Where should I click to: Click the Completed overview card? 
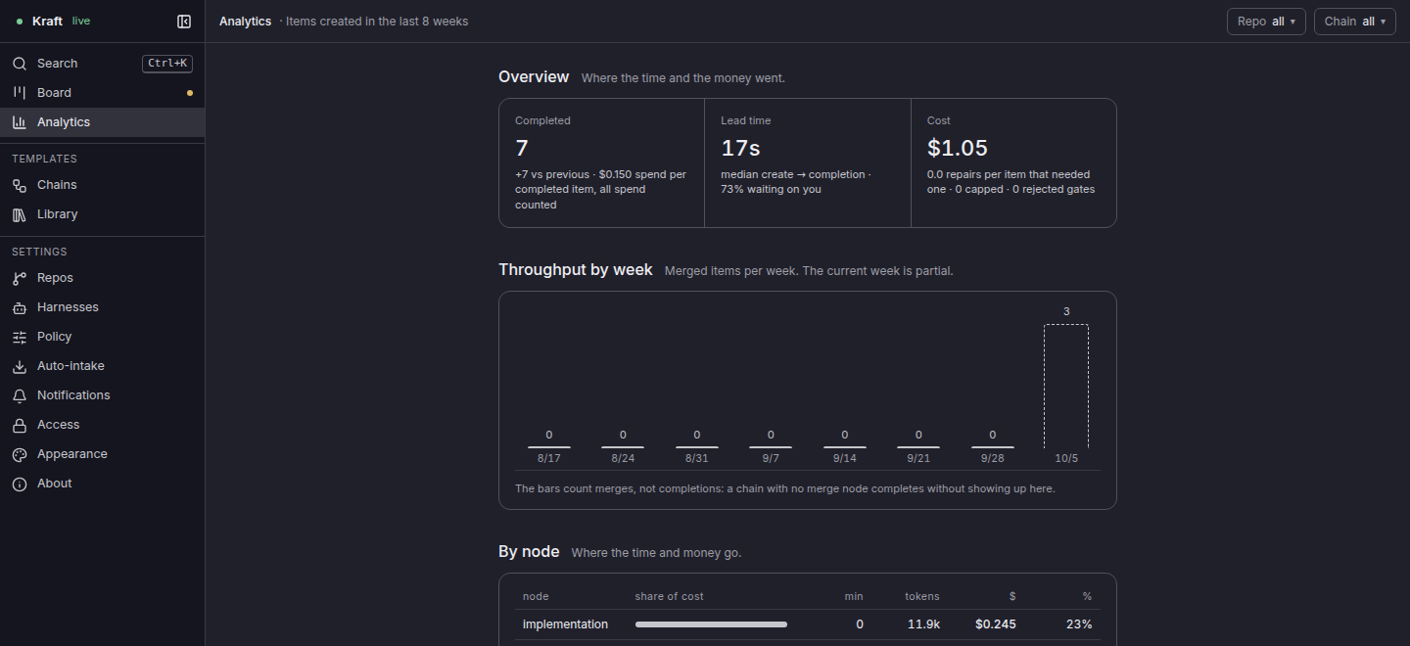pyautogui.click(x=602, y=162)
